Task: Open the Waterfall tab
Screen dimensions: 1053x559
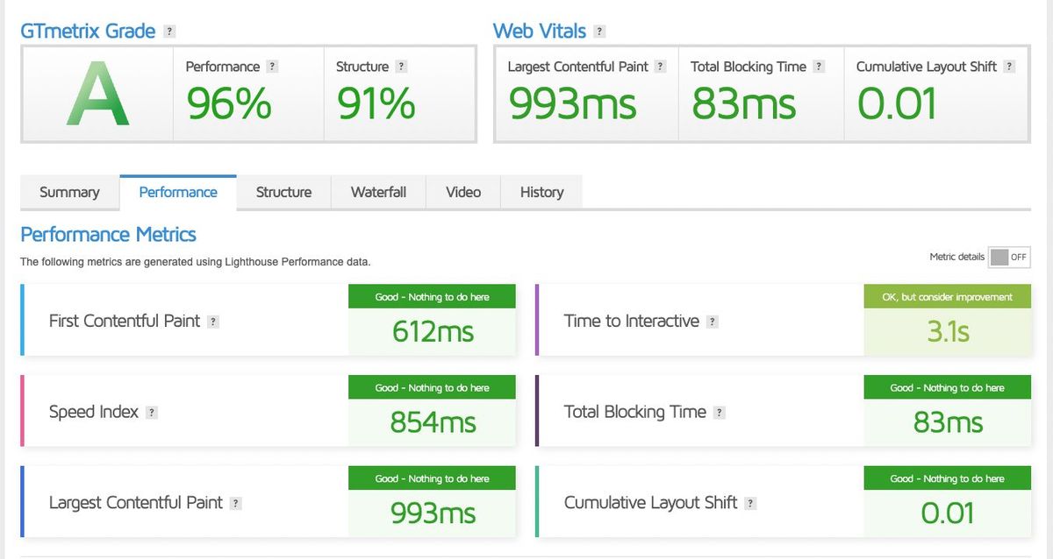Action: (x=378, y=193)
